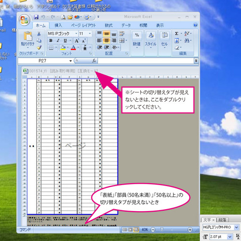Click the fill down icon in 編集 group
This screenshot has width=241, height=241.
click(x=176, y=40)
